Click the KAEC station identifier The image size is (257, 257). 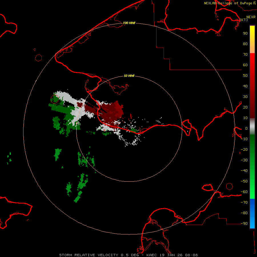tap(152, 255)
